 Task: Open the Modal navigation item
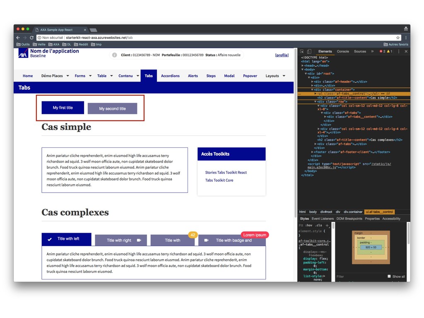pos(229,76)
